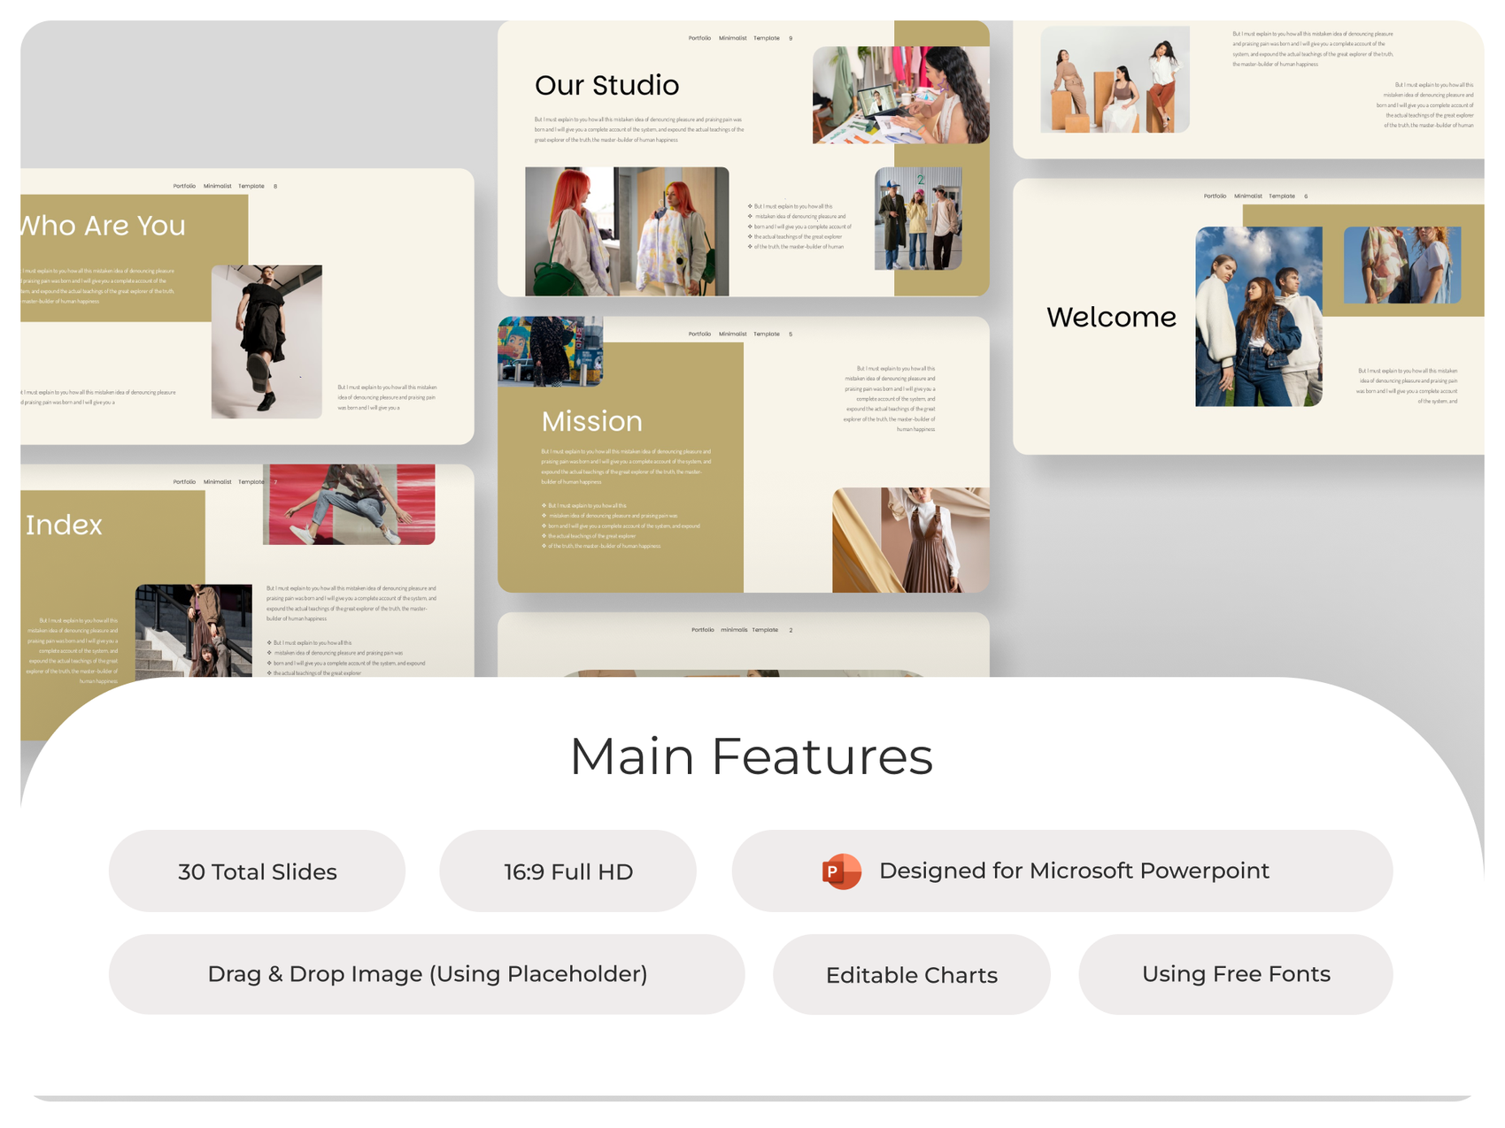This screenshot has height=1128, width=1505.
Task: Click the Editable Charts pill
Action: click(912, 974)
